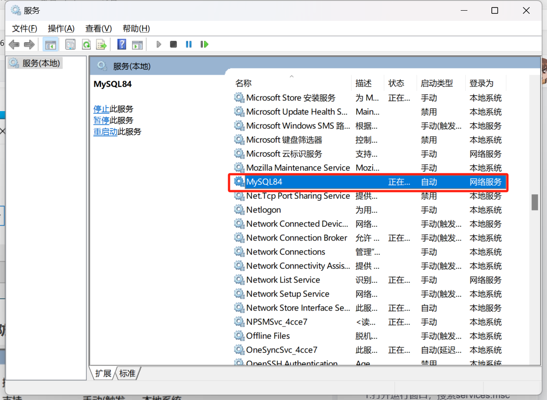This screenshot has width=547, height=400.
Task: Sort by the 名称 column header
Action: pos(292,83)
